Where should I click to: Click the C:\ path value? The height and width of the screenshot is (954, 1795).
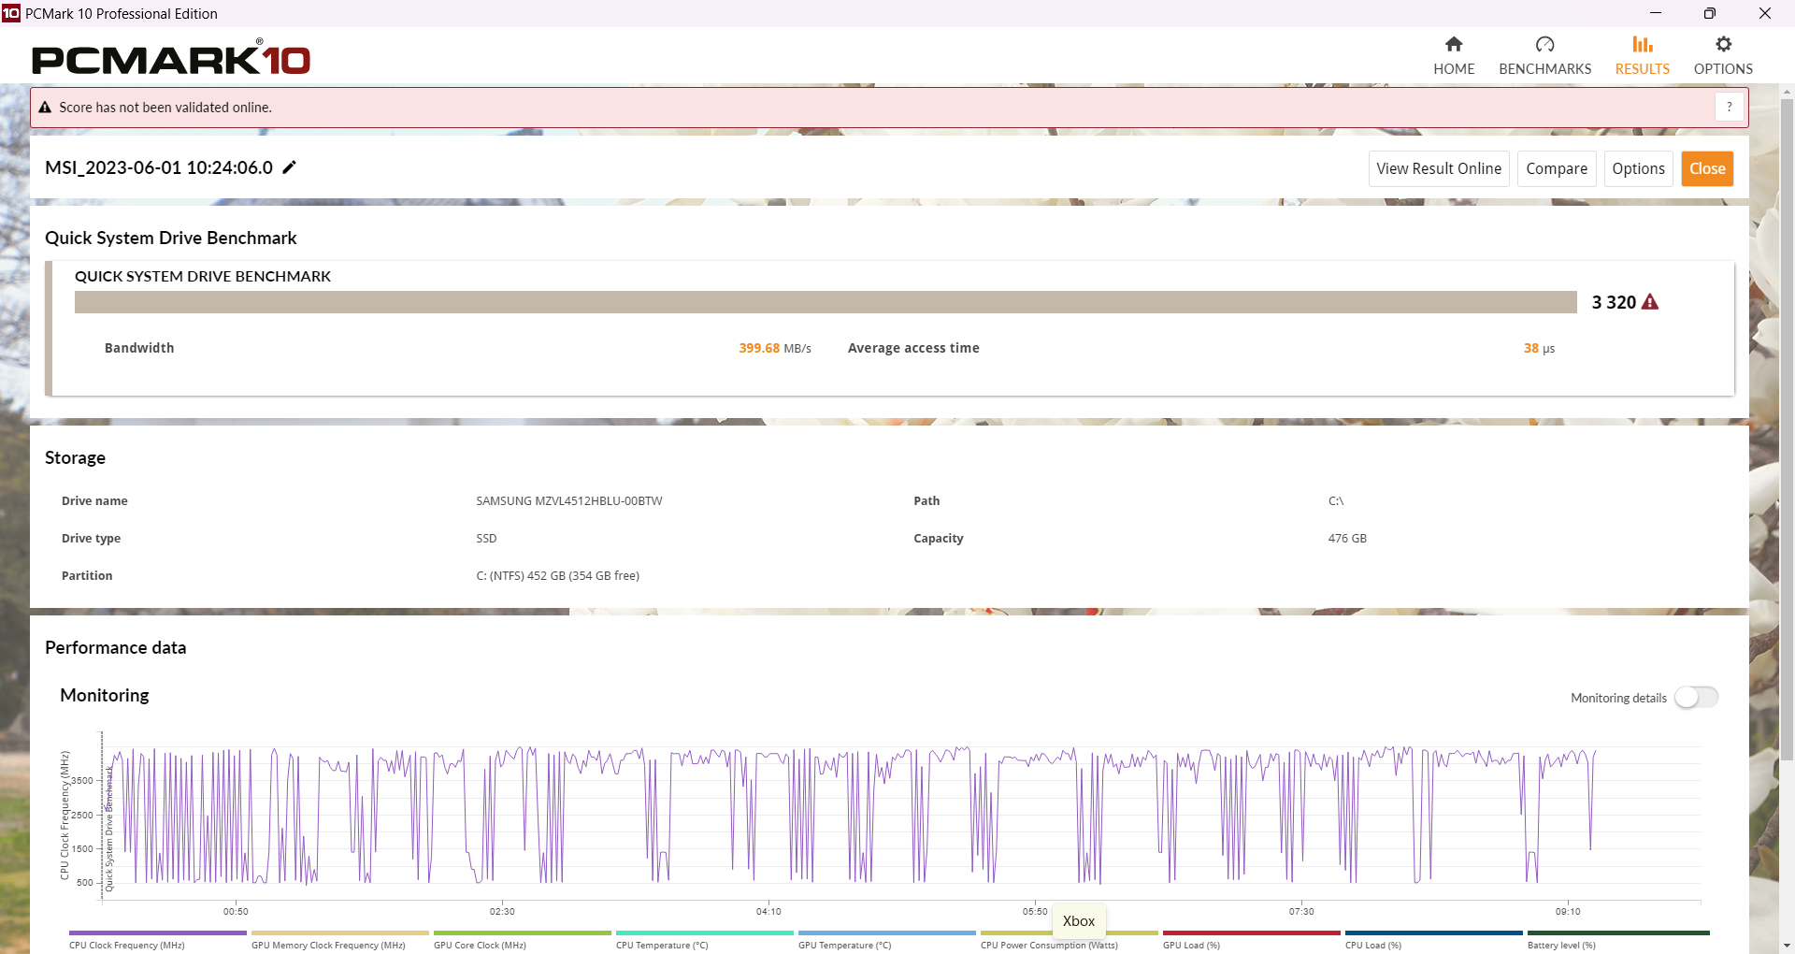pos(1336,501)
